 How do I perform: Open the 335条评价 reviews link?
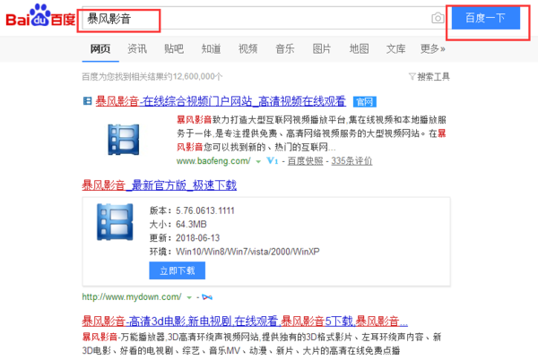click(x=351, y=161)
